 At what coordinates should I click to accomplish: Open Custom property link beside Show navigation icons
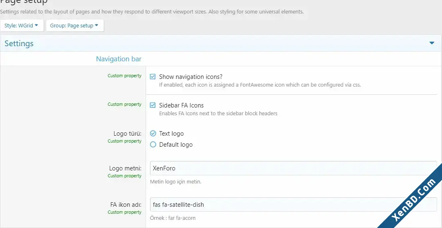tap(124, 76)
